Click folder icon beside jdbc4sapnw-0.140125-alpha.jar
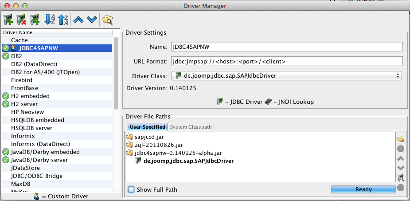The height and width of the screenshot is (201, 410). click(129, 153)
